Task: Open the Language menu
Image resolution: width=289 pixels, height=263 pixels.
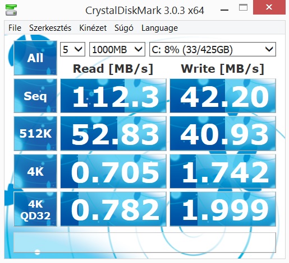Action: click(159, 28)
